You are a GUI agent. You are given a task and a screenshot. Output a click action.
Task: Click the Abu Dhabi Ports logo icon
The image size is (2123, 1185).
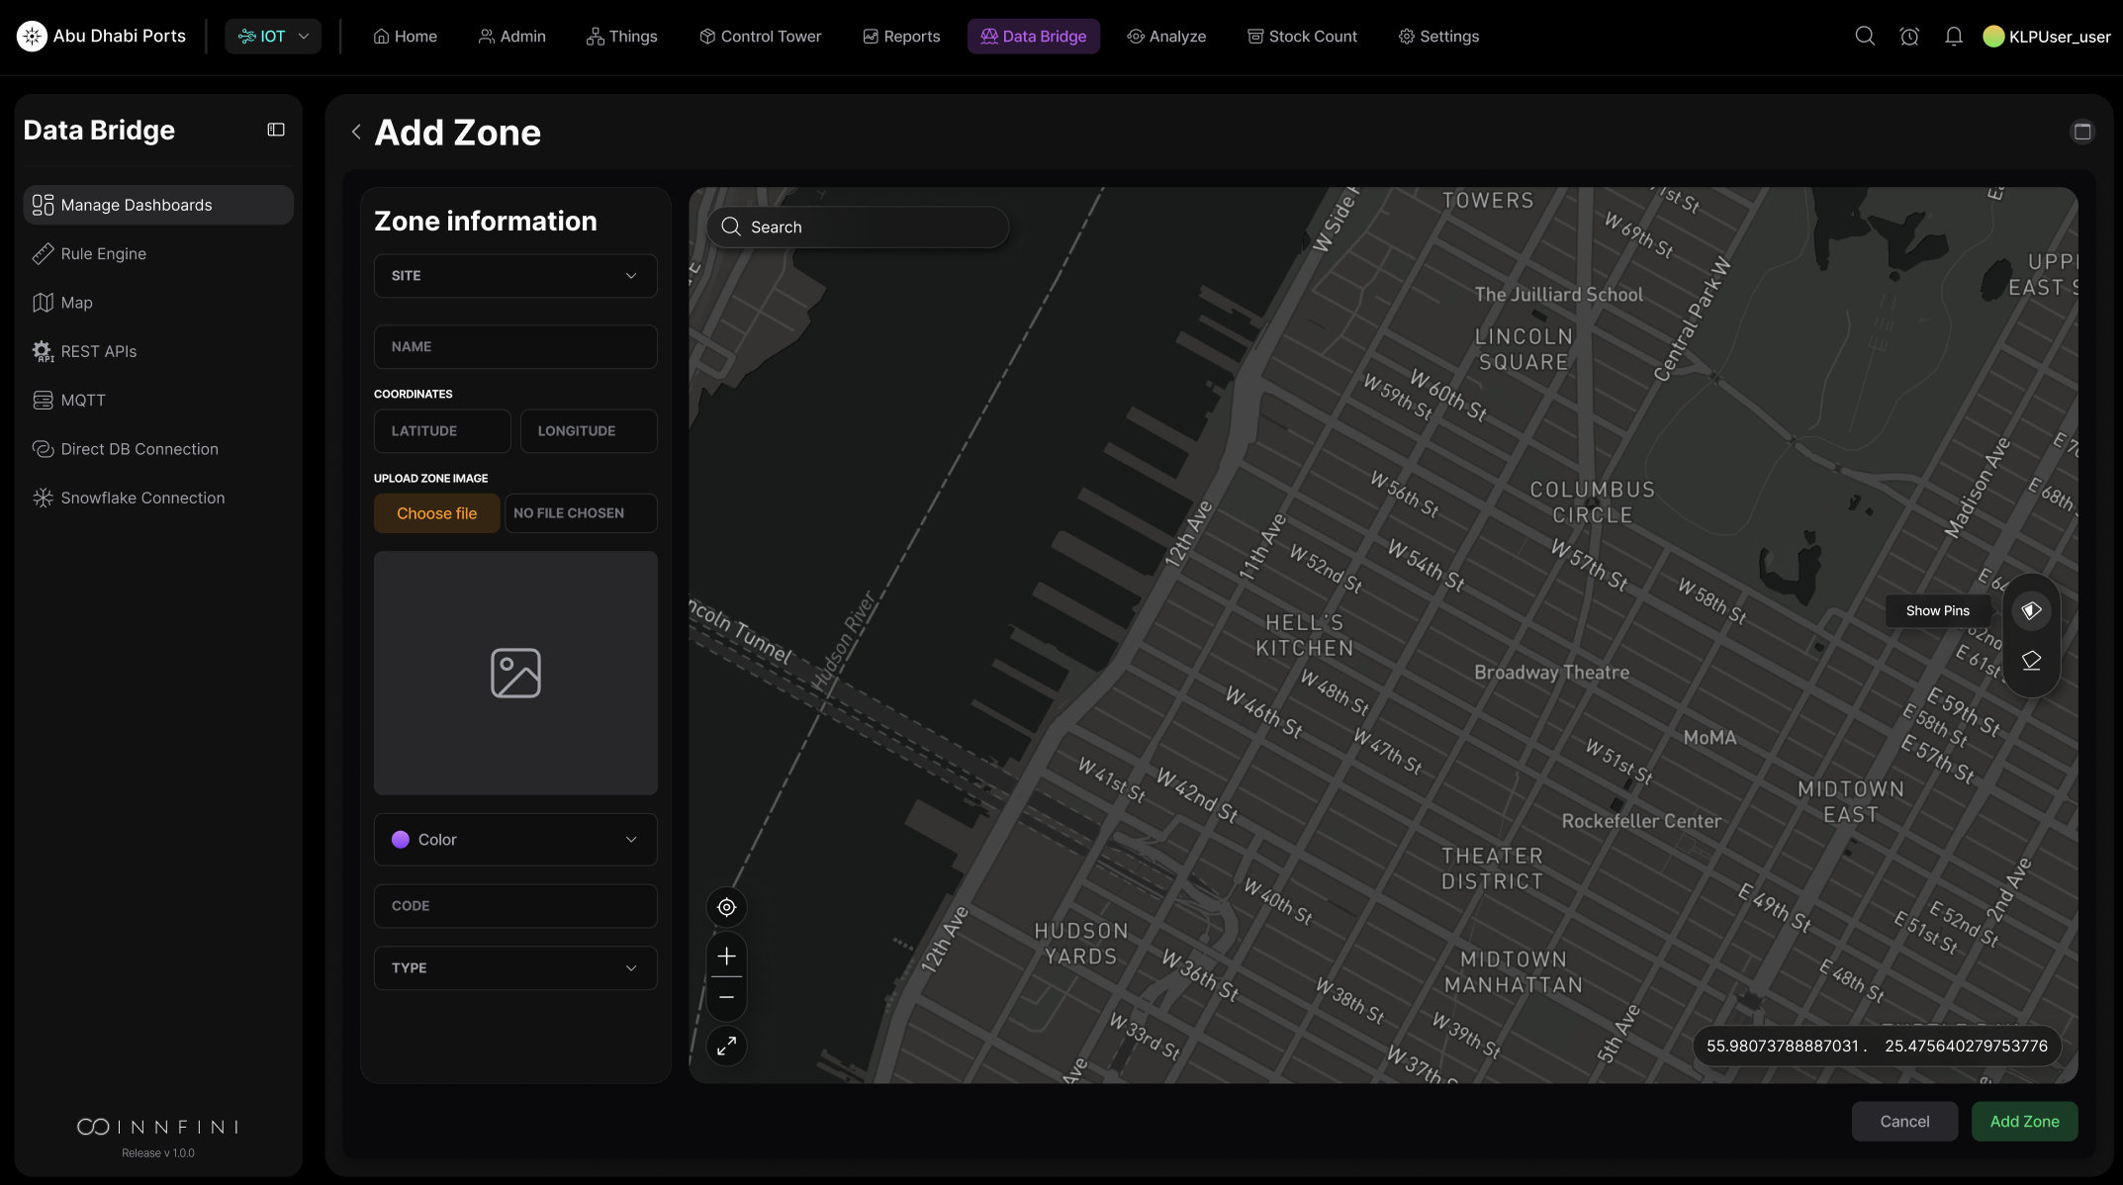pyautogui.click(x=32, y=37)
